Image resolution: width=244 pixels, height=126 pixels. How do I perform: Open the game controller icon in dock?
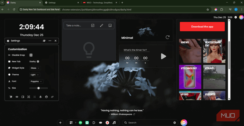click(101, 123)
